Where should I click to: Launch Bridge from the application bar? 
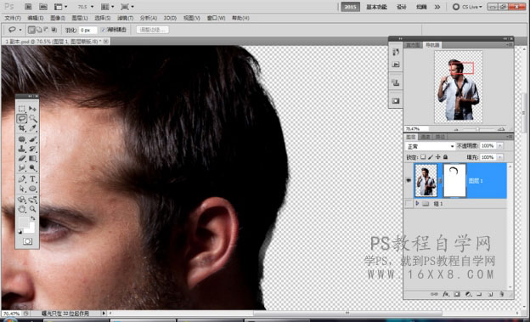click(x=28, y=7)
